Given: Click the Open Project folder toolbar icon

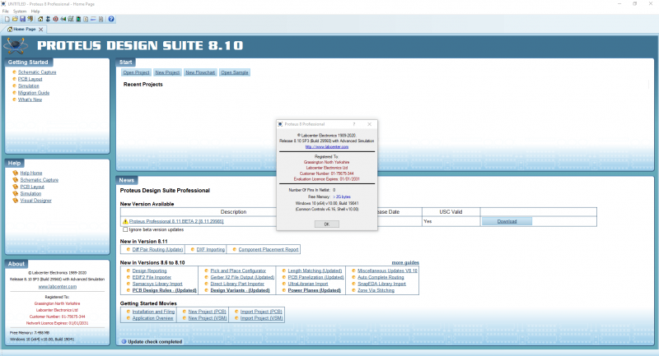Looking at the screenshot, I should click(15, 19).
